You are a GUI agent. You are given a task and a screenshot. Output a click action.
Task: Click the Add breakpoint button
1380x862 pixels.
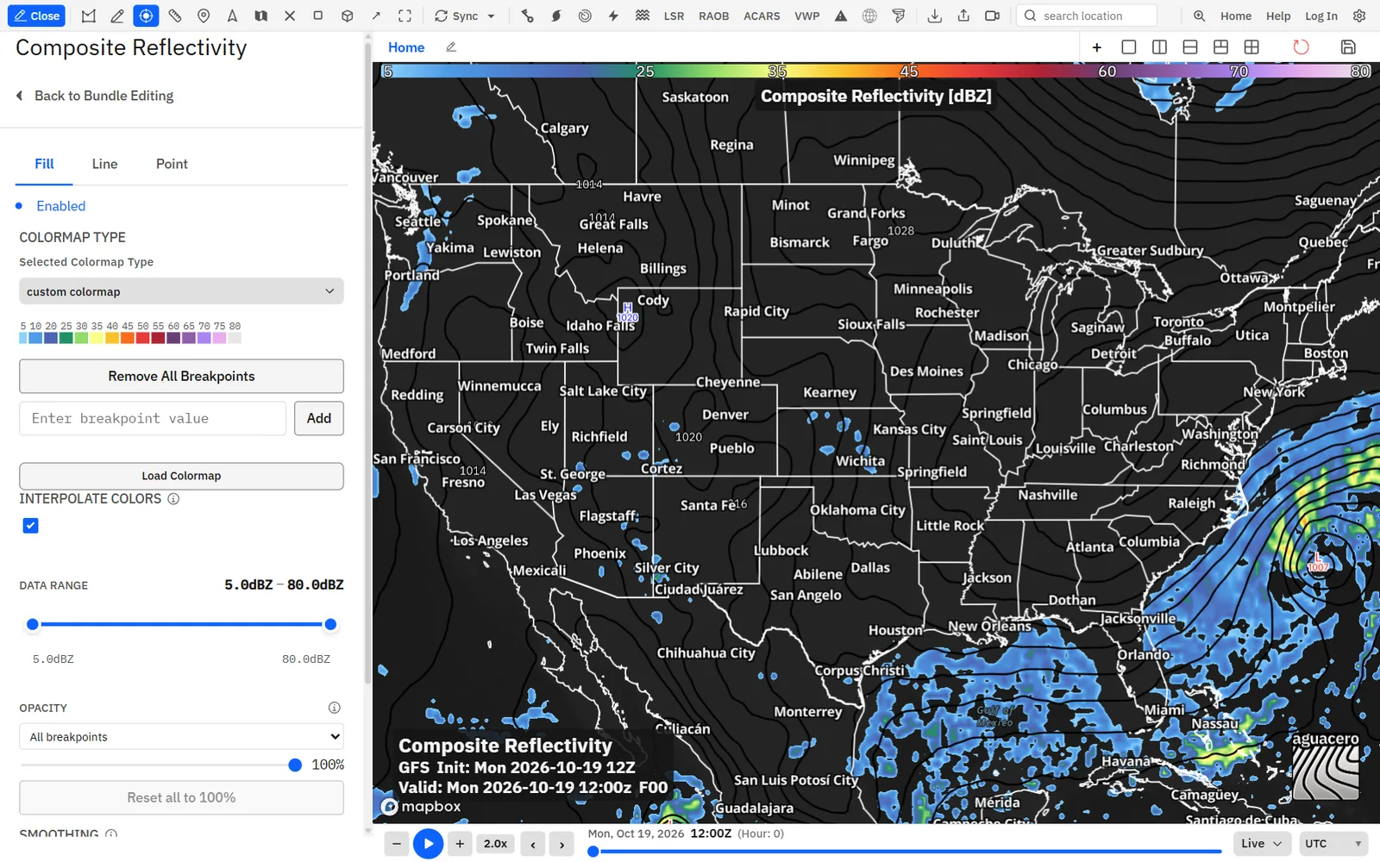(x=319, y=418)
